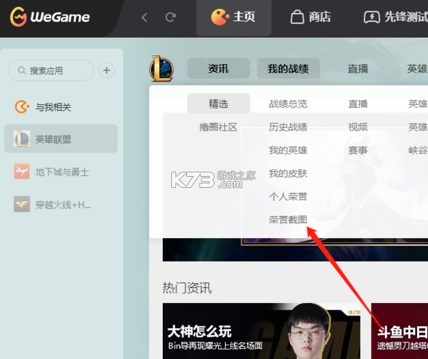Add an app with plus button
The image size is (428, 359).
pos(106,70)
